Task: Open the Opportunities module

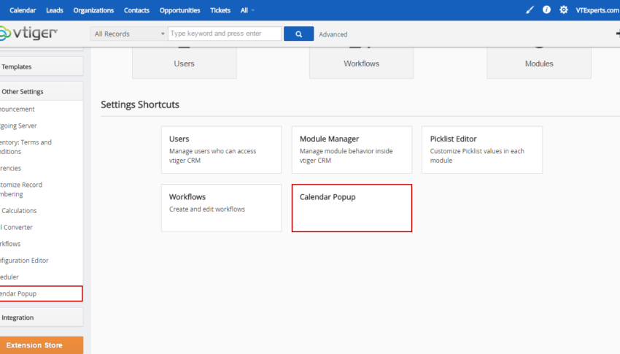Action: 180,10
